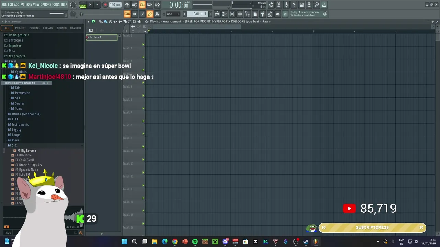Open the TOOLS menu
440x247 pixels.
[56, 5]
